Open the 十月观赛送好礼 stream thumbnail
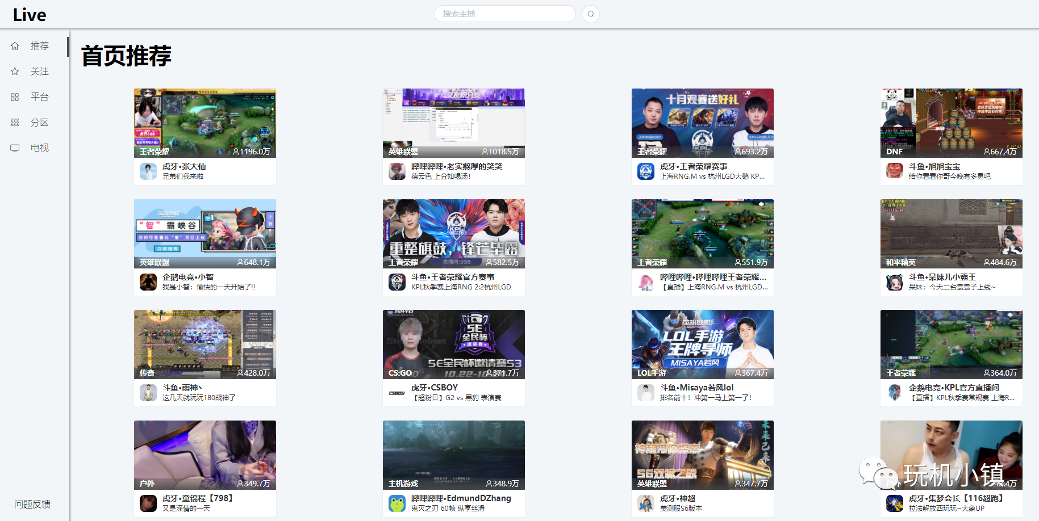This screenshot has width=1039, height=521. point(703,123)
